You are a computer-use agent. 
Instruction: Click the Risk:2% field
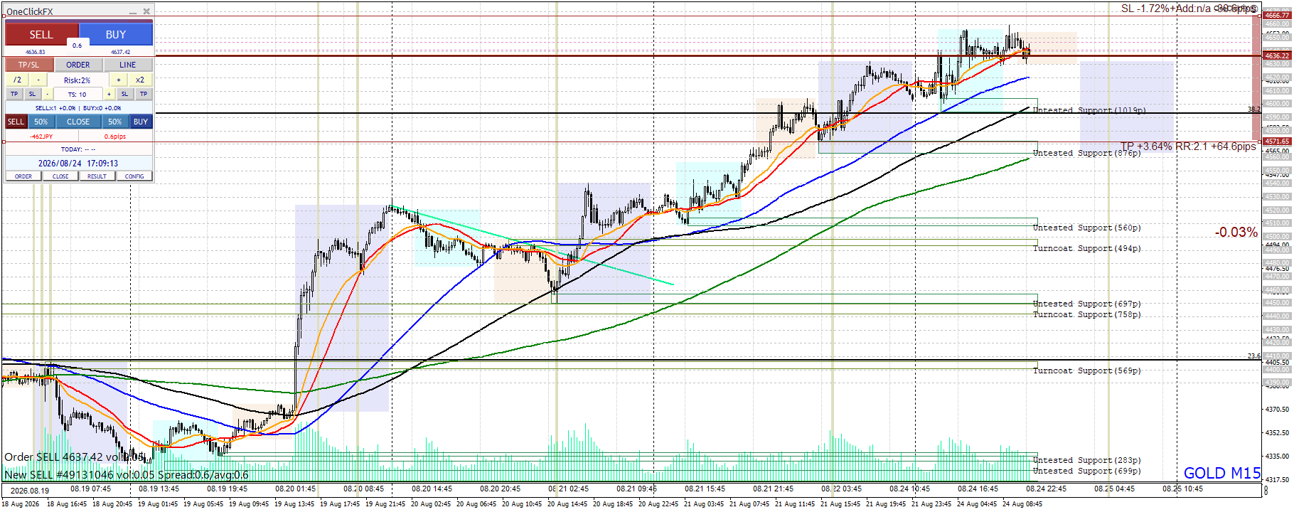tap(77, 80)
